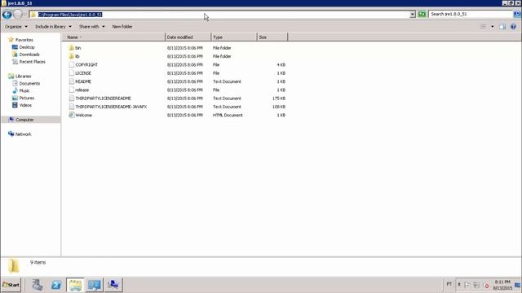The image size is (522, 293).
Task: Click the PT language indicator
Action: 449,284
